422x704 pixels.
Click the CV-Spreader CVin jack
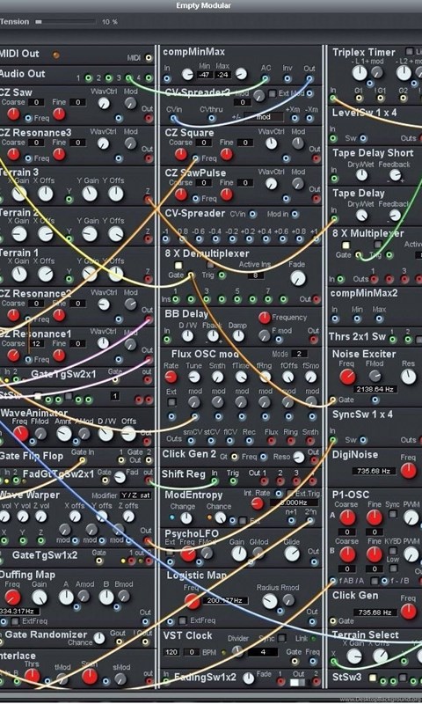(253, 214)
